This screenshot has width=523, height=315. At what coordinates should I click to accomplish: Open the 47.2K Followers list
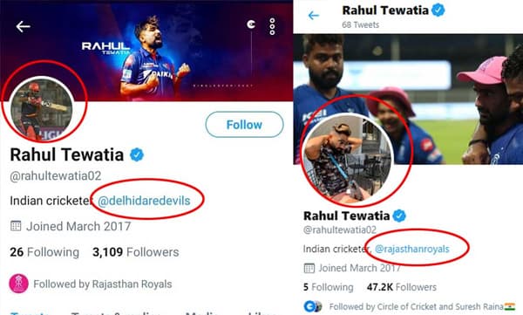pos(402,287)
